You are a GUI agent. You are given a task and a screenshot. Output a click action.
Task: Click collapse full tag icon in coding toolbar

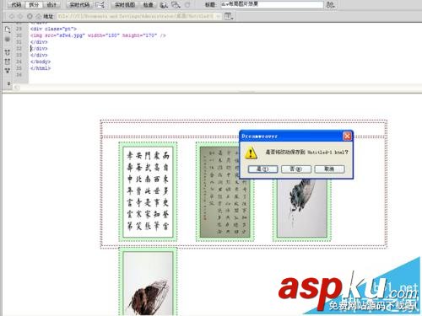8,52
